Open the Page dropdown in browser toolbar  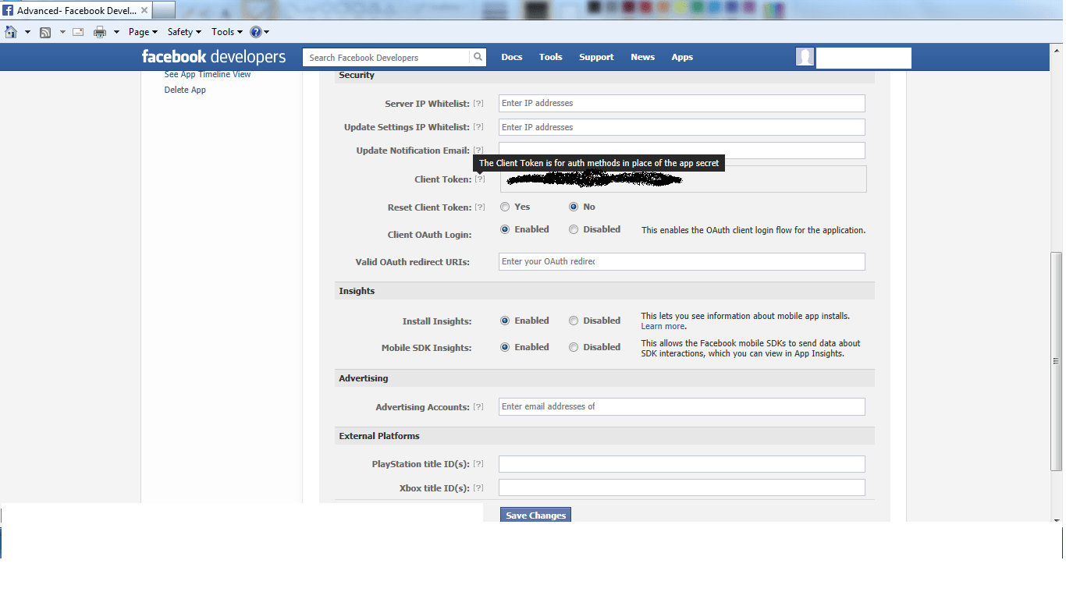pos(143,32)
